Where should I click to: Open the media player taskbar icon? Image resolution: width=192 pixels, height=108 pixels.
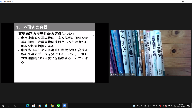tap(40, 105)
